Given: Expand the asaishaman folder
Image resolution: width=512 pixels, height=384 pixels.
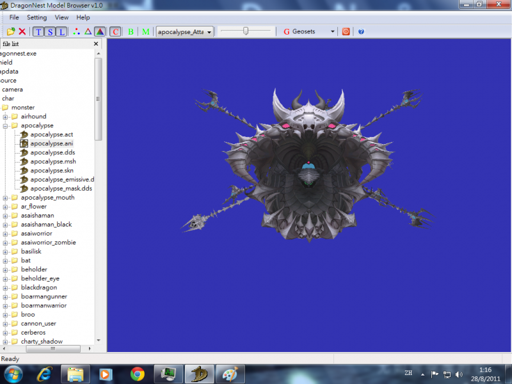Looking at the screenshot, I should [5, 216].
